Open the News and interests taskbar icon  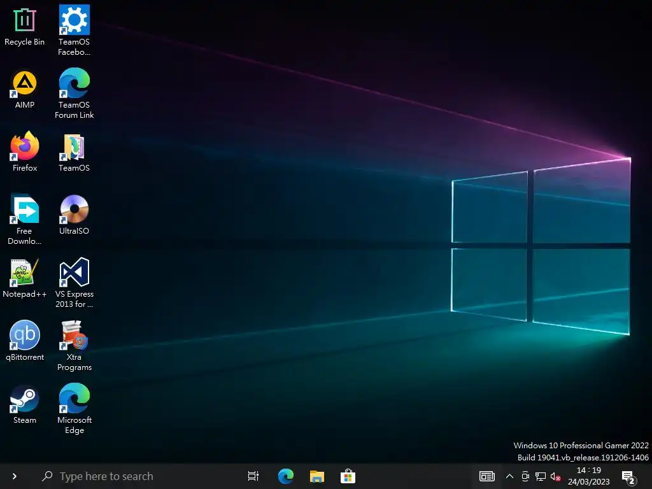pos(487,476)
